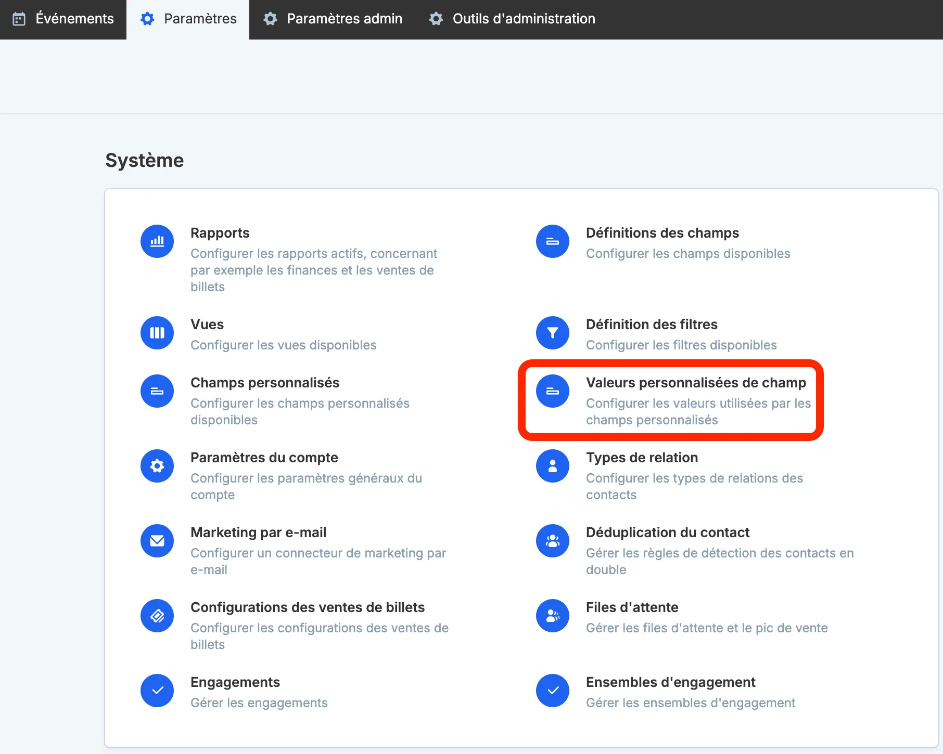
Task: Click the Valeurs personnalisées de champ icon
Action: (x=553, y=391)
